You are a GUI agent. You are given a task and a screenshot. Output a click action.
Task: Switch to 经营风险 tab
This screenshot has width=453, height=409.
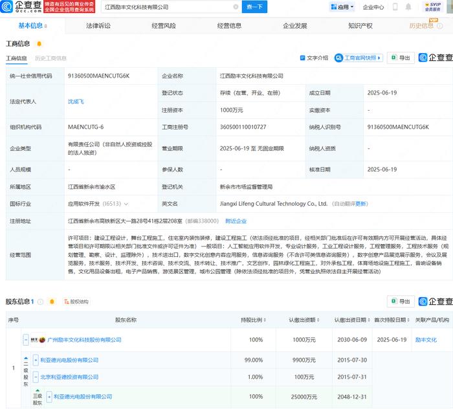[x=164, y=26]
